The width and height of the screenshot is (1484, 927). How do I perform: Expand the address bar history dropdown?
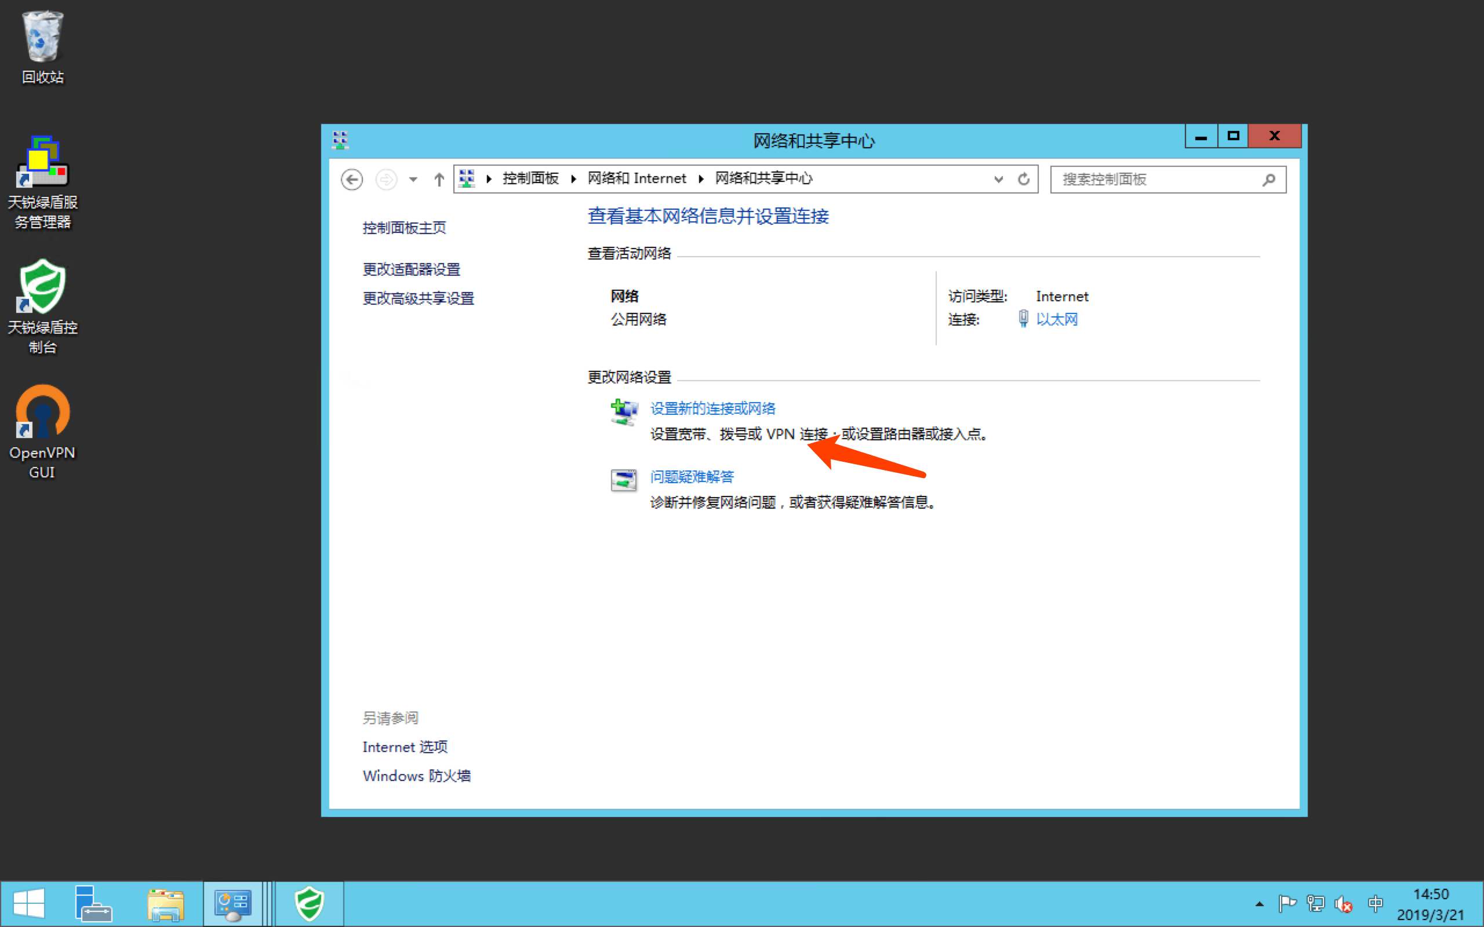click(998, 179)
